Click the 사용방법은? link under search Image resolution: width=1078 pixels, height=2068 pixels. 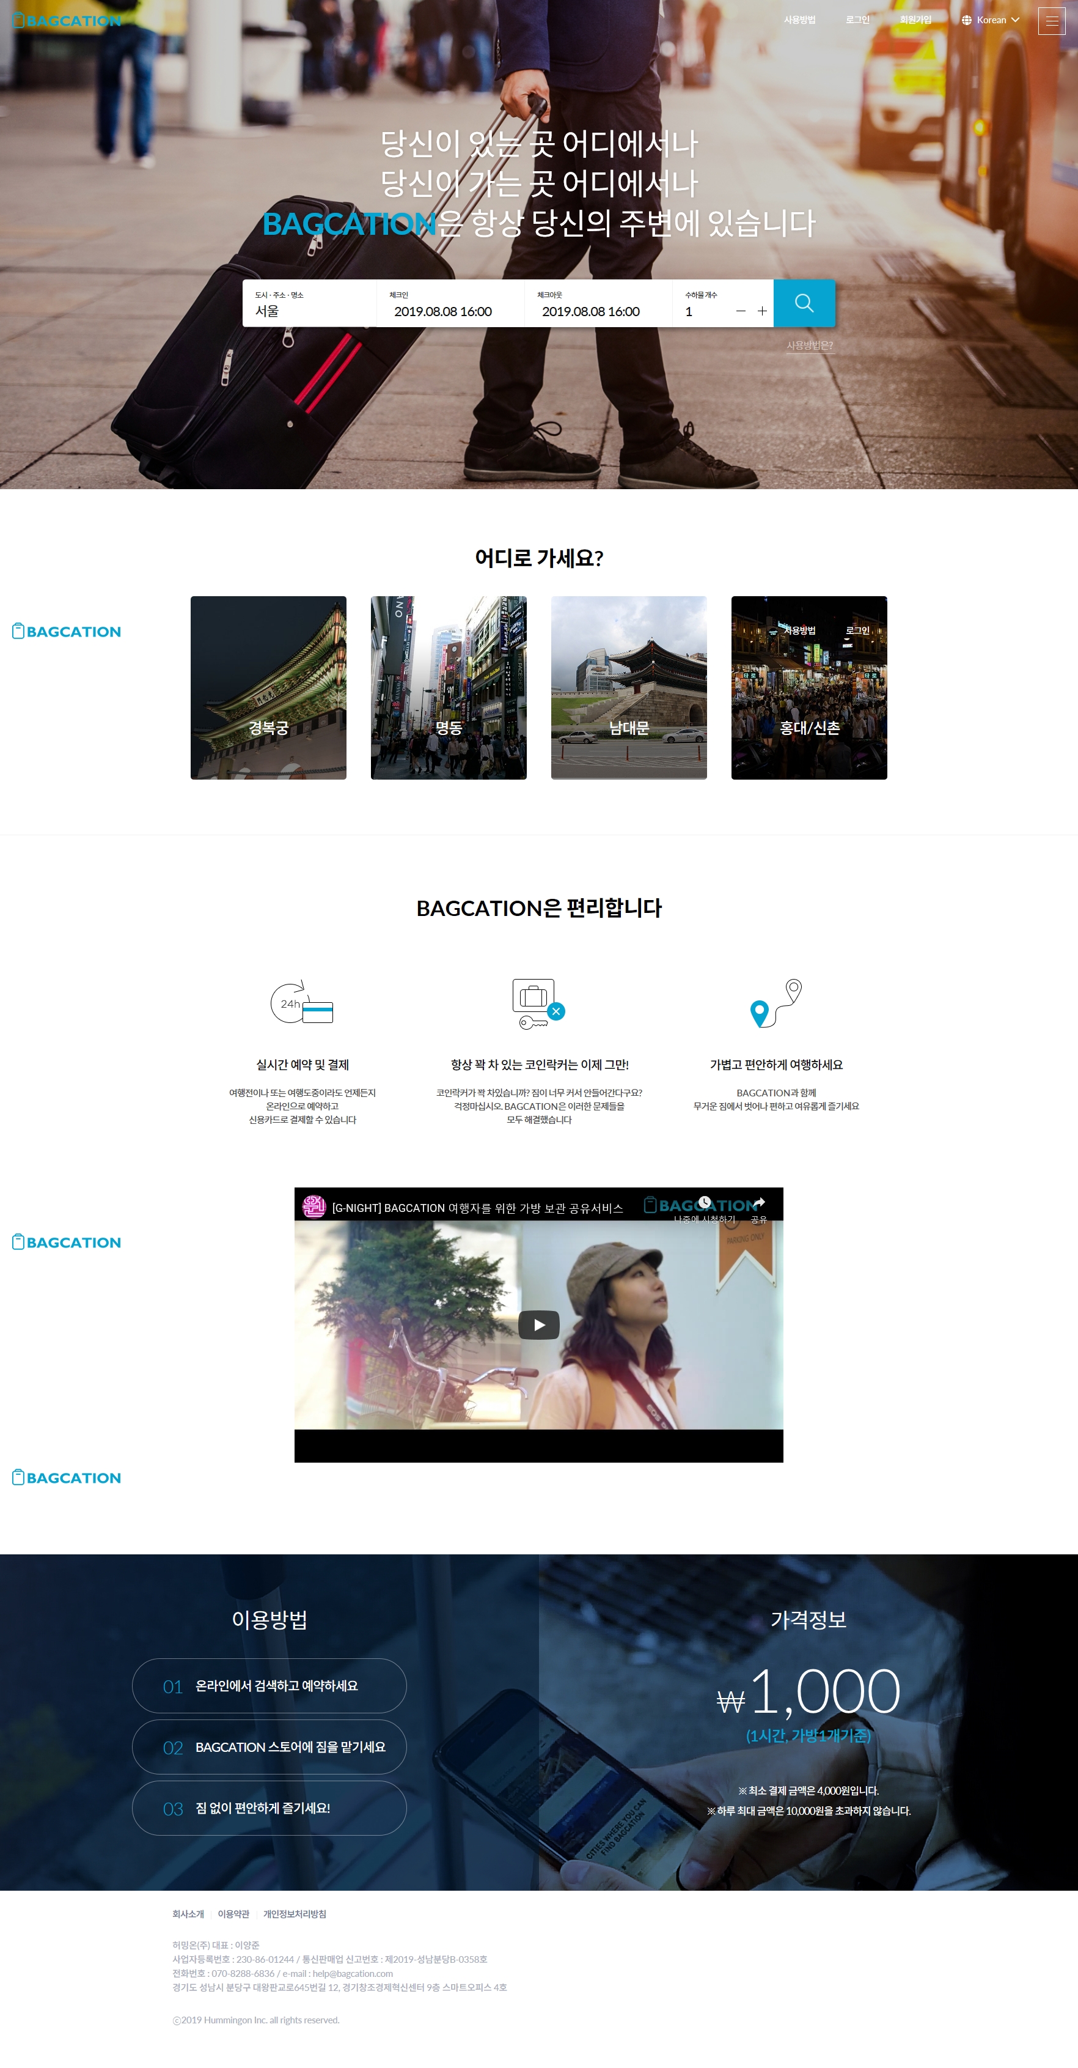809,345
